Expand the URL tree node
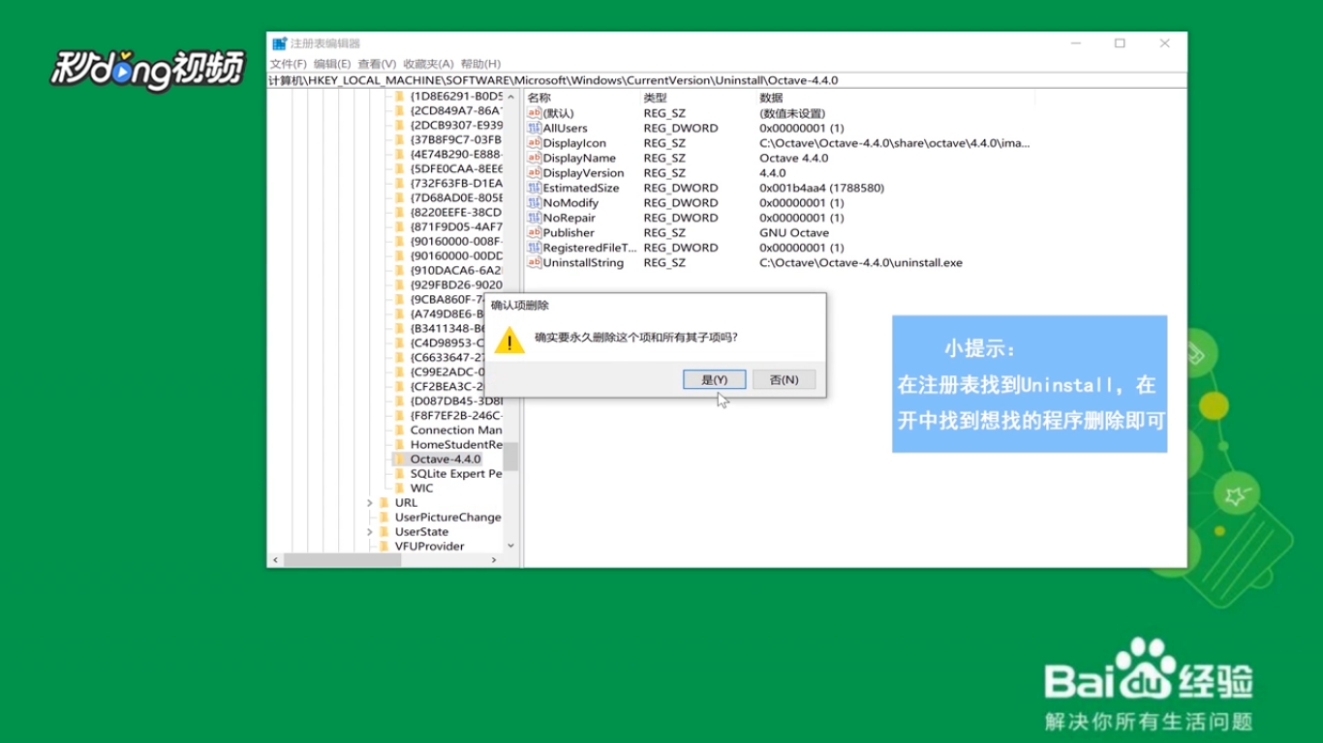This screenshot has width=1323, height=743. 369,502
